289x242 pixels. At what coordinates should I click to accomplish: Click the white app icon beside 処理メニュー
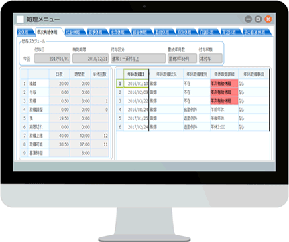pyautogui.click(x=20, y=19)
